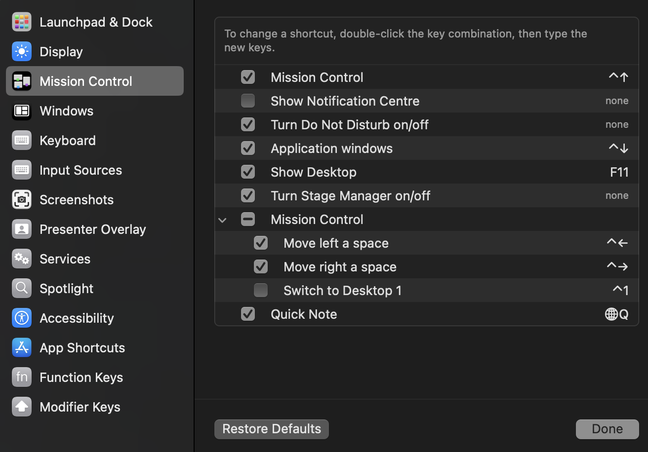The width and height of the screenshot is (648, 452).
Task: Click the Restore Defaults button
Action: (x=272, y=429)
